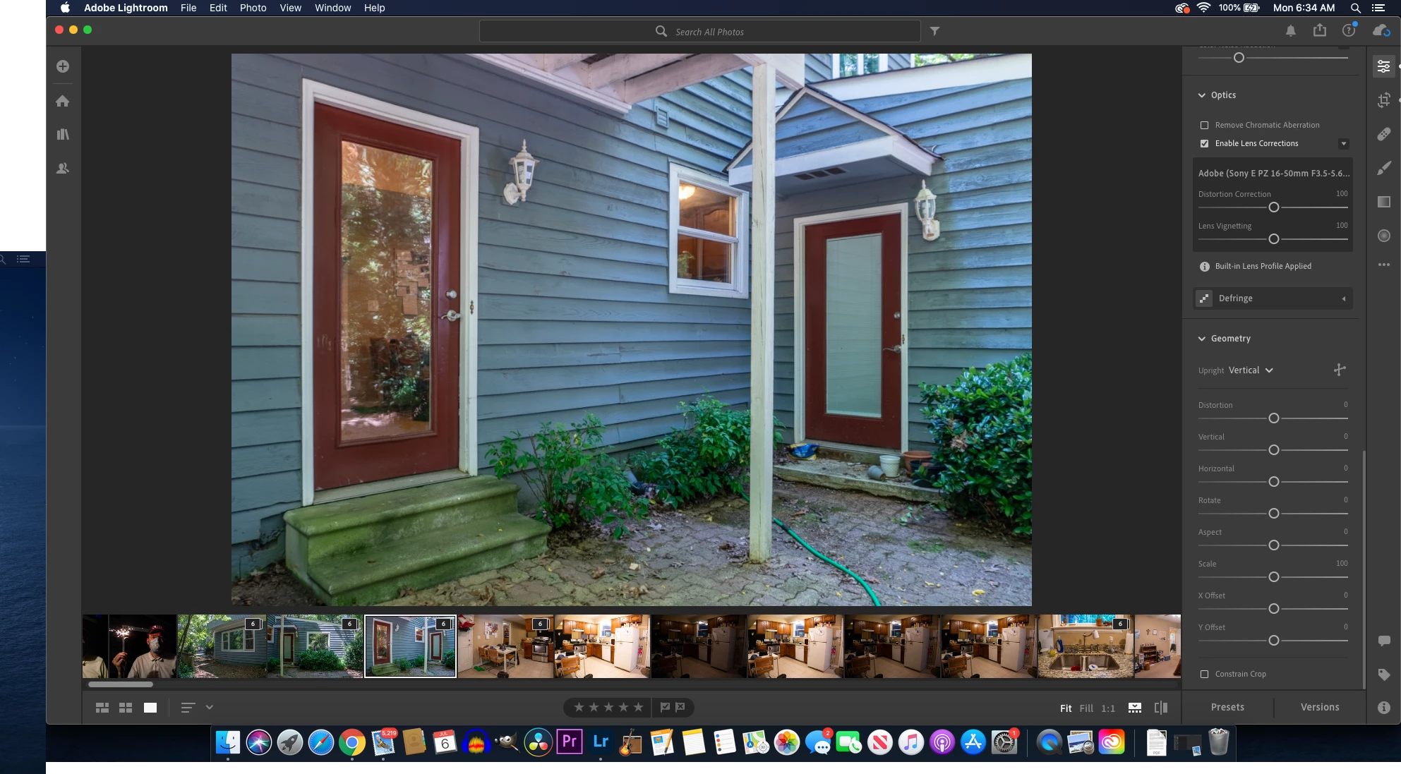Click the Distortion Correction slider handle
1401x774 pixels.
tap(1273, 207)
